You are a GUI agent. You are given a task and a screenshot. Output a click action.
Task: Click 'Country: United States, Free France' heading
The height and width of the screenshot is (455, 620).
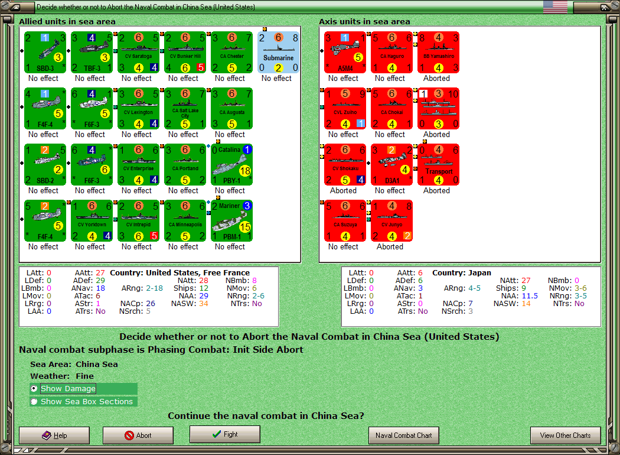click(x=180, y=272)
